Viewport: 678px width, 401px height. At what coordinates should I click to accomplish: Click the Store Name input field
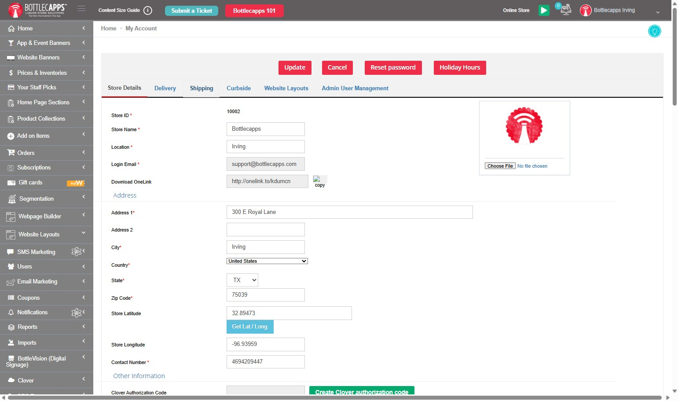pyautogui.click(x=266, y=129)
